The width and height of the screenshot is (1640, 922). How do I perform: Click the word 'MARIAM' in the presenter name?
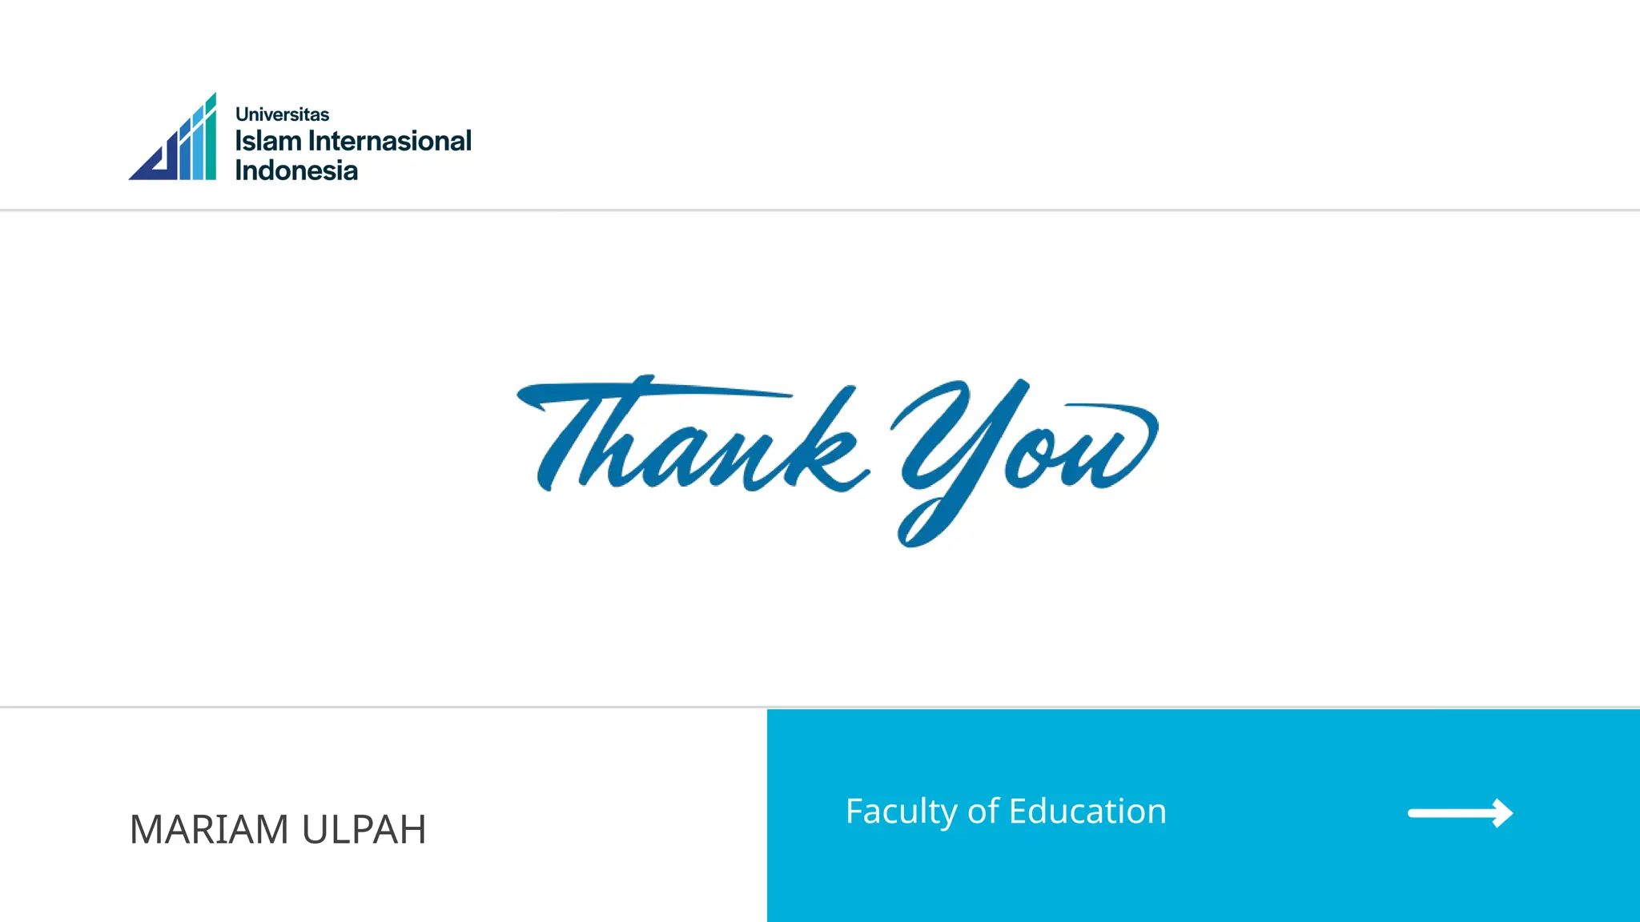[x=209, y=829]
